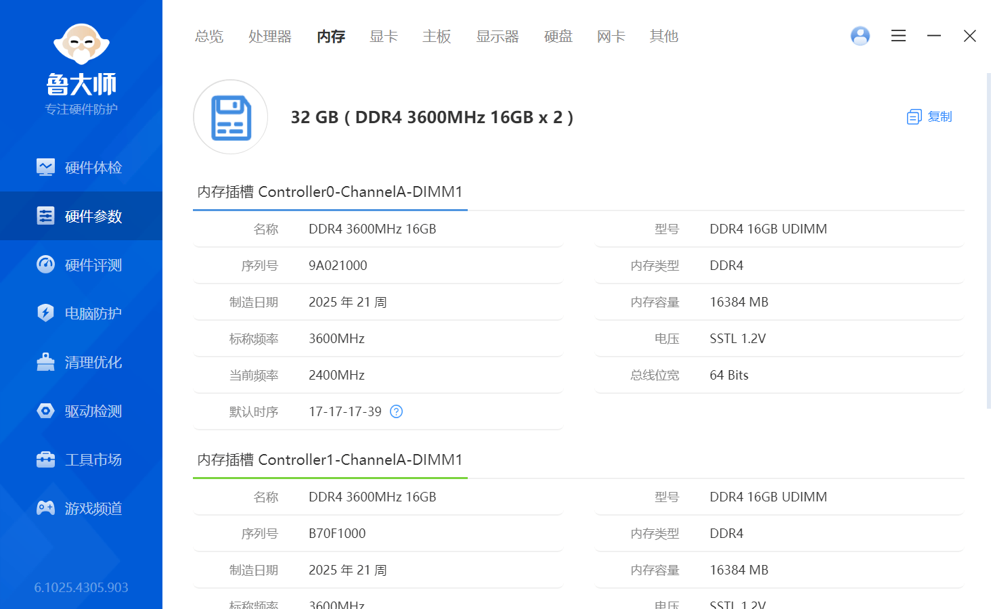Switch to the 显示器 tab
The image size is (995, 609).
[497, 37]
